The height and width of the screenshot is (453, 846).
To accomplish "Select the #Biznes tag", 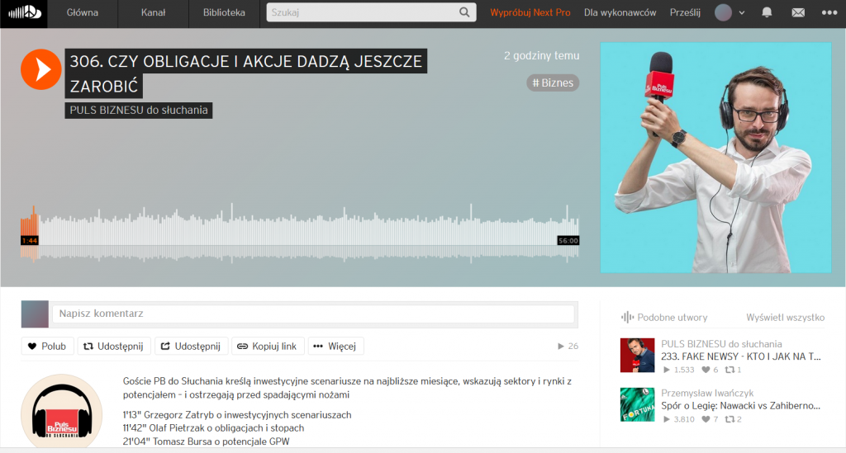I will tap(553, 83).
